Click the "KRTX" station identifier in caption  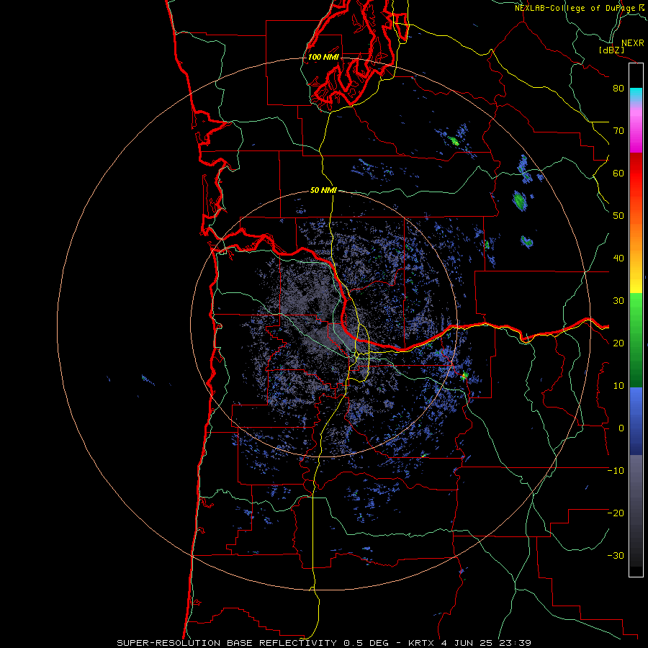421,643
